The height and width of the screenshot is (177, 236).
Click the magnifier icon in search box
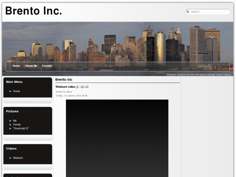[188, 12]
